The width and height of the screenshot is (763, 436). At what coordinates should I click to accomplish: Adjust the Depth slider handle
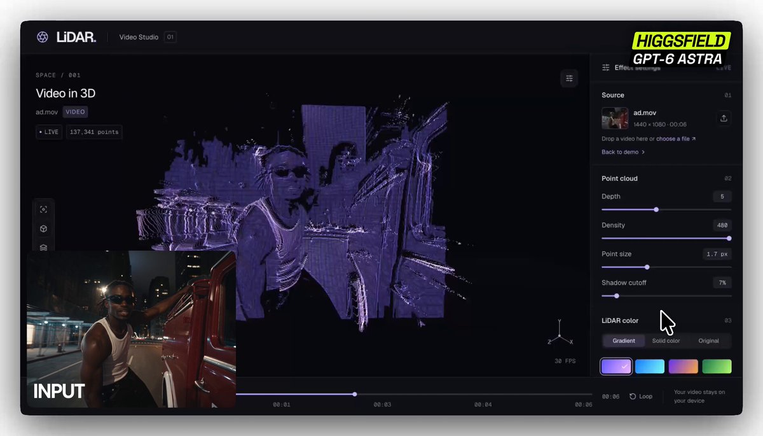pos(656,209)
